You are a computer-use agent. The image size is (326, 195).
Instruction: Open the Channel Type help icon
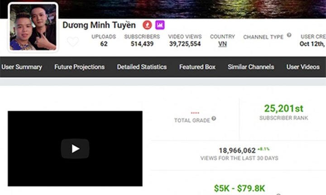coord(289,35)
